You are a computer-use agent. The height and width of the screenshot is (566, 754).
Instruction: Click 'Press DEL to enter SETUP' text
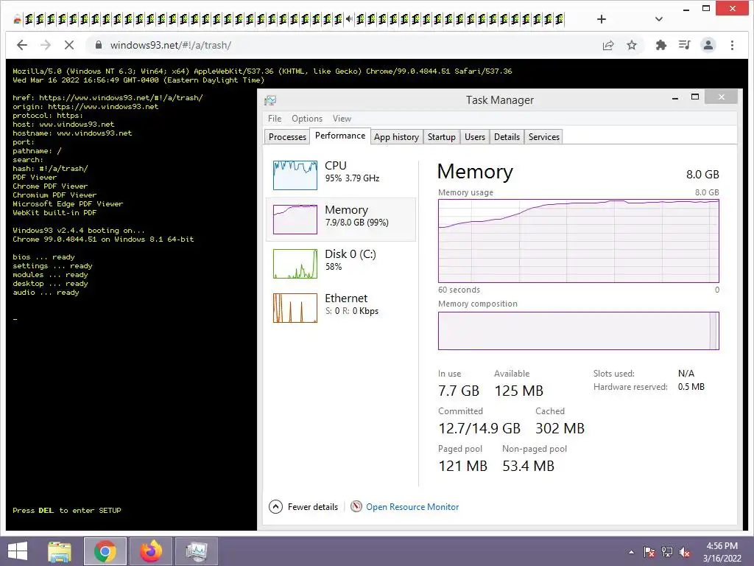[x=67, y=510]
